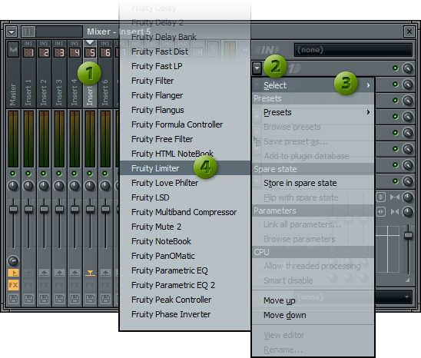Arm disk recording on Insert 5
This screenshot has height=358, width=421.
coord(90,299)
